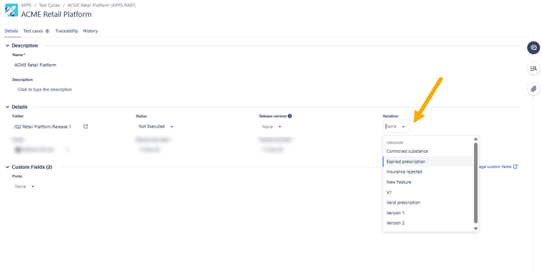
Task: Collapse the Description section
Action: 7,45
